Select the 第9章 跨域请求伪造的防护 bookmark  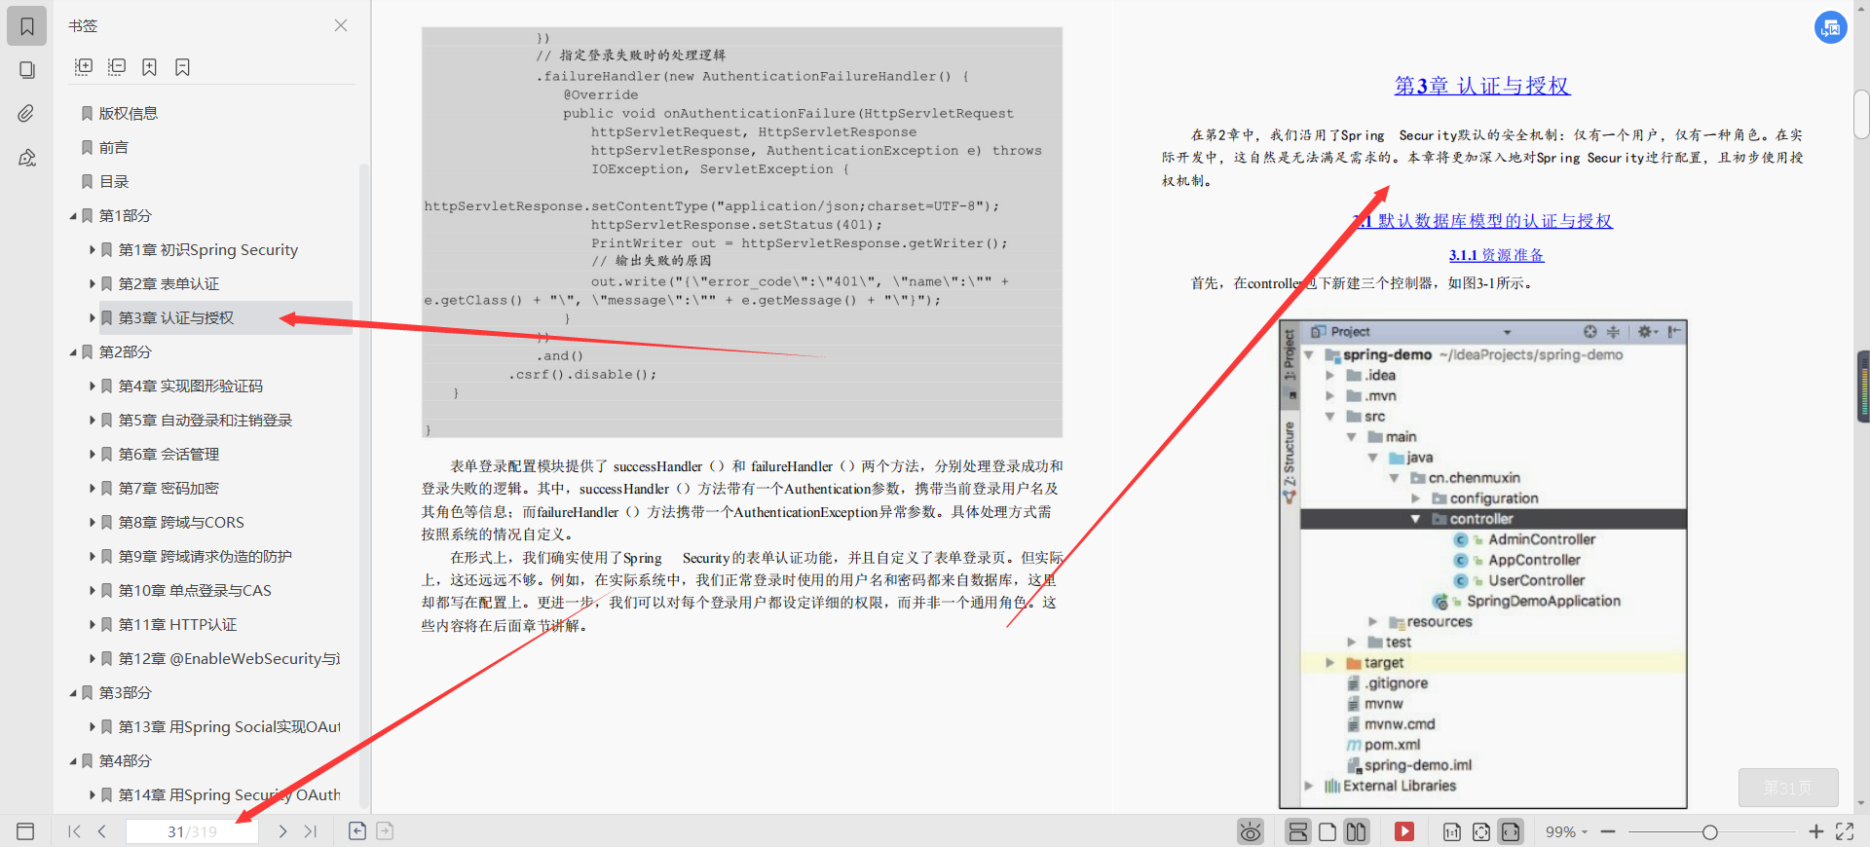tap(205, 556)
